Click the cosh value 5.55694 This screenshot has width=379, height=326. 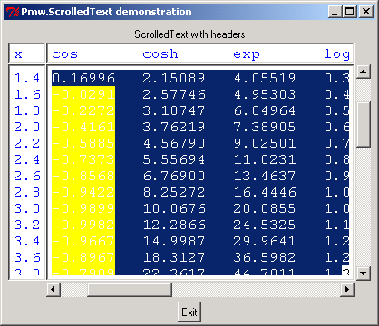click(174, 159)
